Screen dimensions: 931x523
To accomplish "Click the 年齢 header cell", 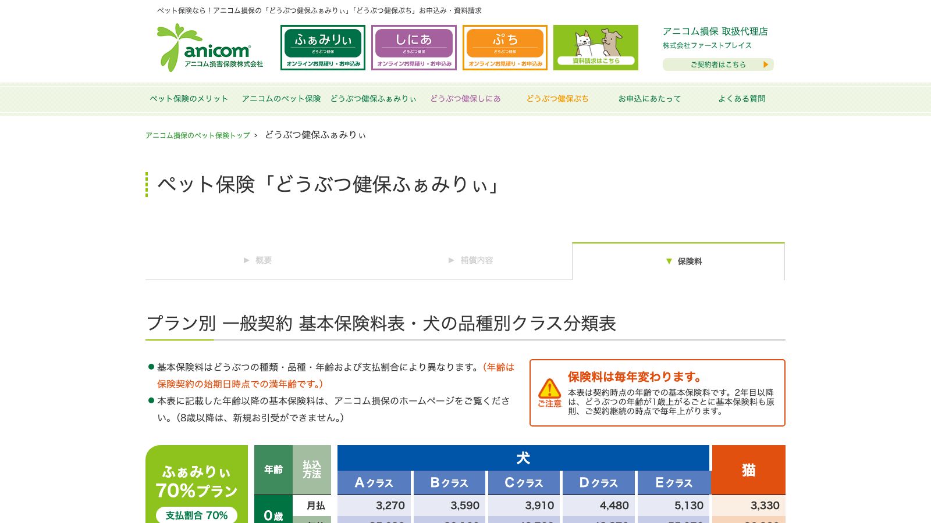I will coord(273,470).
